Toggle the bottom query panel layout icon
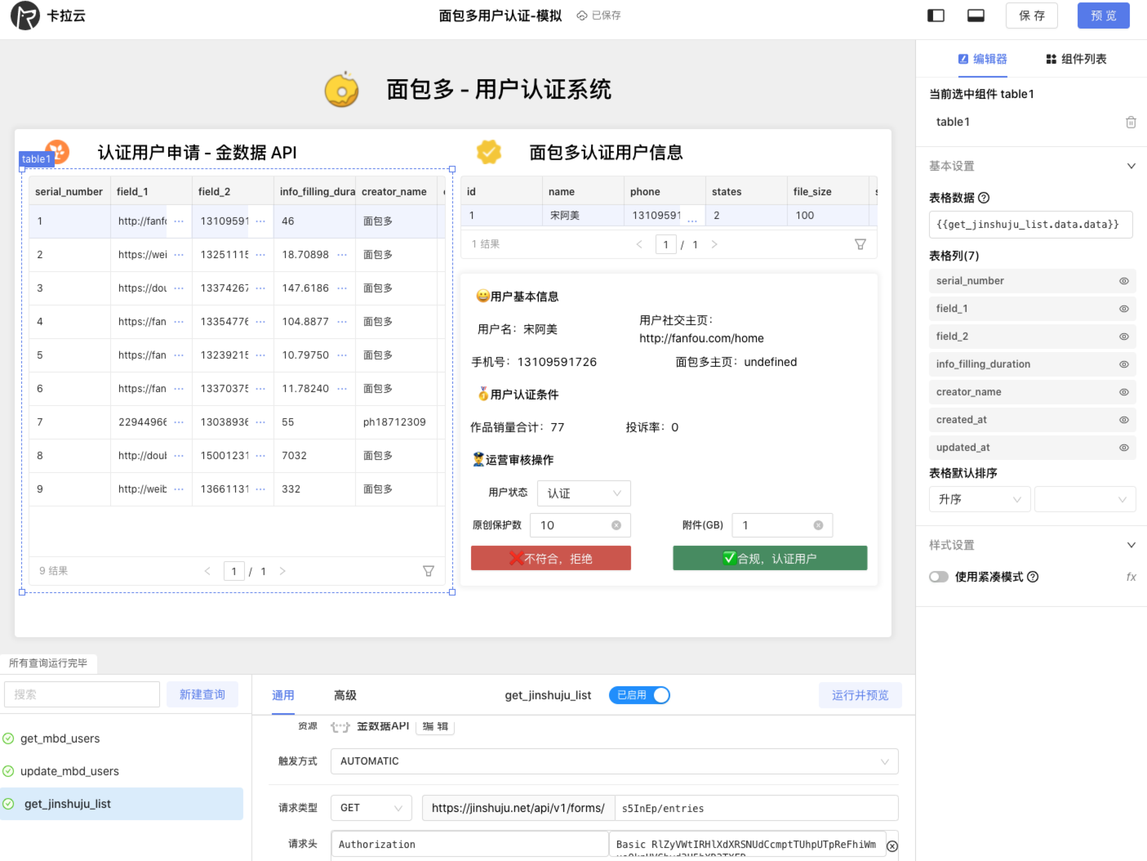This screenshot has width=1147, height=861. 976,16
